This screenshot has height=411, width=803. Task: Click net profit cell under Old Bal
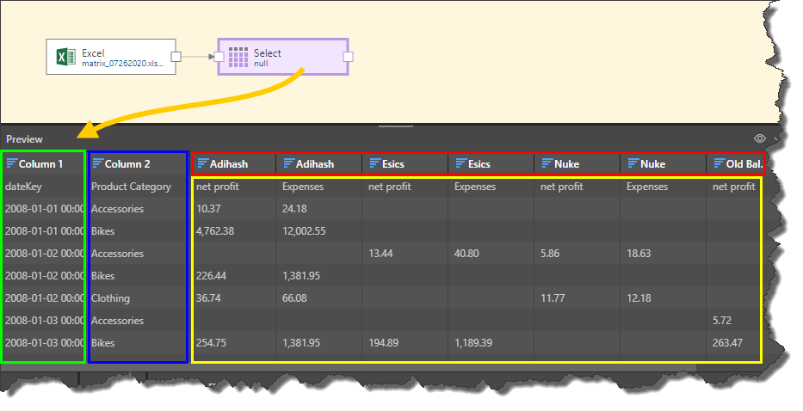click(x=733, y=187)
